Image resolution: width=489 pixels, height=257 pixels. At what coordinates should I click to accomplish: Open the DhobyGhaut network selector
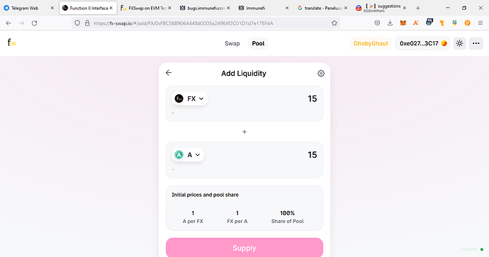click(371, 43)
